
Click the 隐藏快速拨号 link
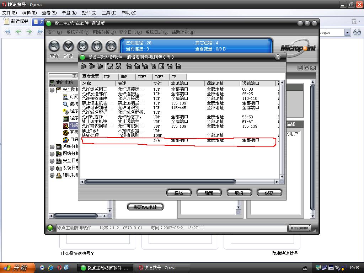pyautogui.click(x=285, y=253)
